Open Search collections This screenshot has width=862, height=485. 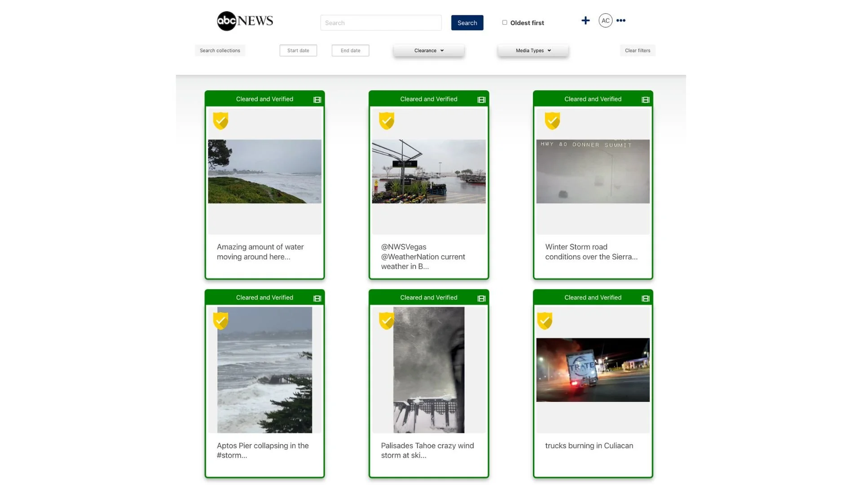pos(220,51)
